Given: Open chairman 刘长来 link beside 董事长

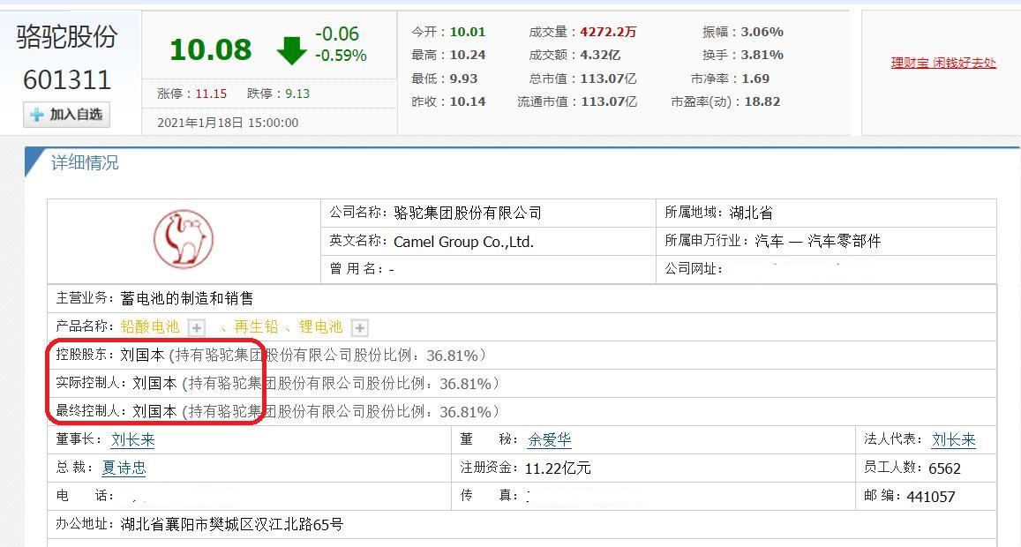Looking at the screenshot, I should click(x=133, y=439).
